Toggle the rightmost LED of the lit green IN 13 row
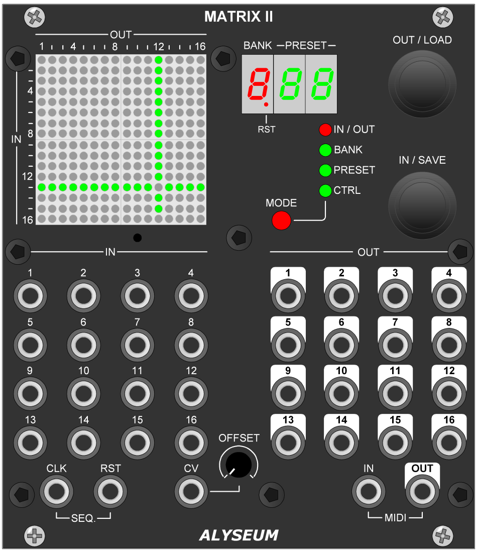 [200, 187]
